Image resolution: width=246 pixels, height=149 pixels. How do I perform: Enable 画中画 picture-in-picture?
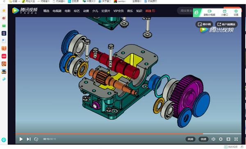click(204, 24)
